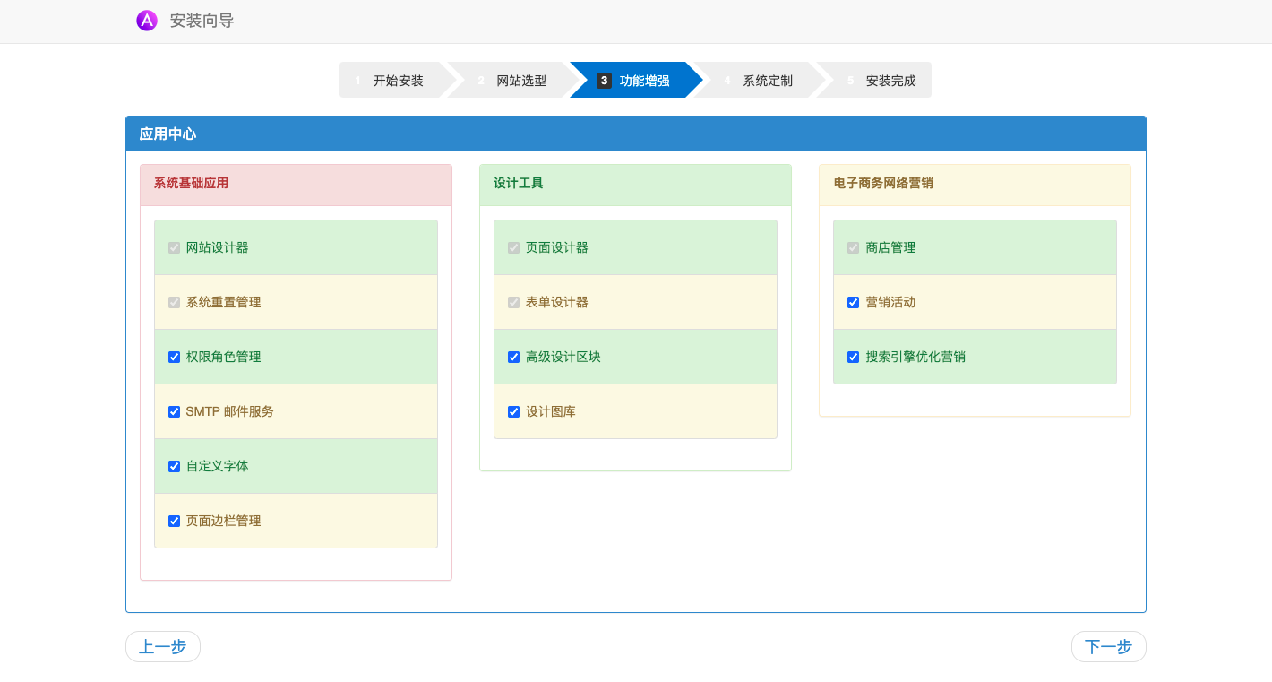
Task: Toggle the 自定义字体 checkbox
Action: (x=175, y=466)
